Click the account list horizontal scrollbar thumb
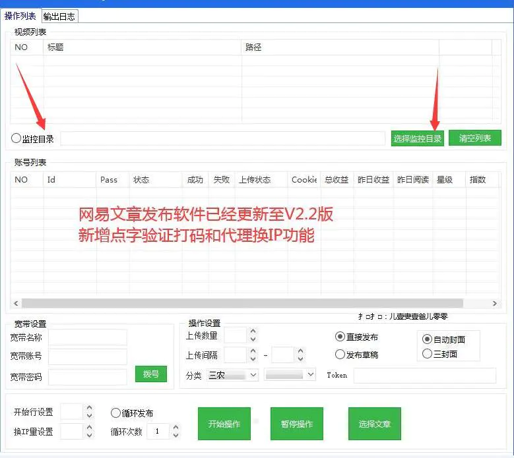 [242, 304]
